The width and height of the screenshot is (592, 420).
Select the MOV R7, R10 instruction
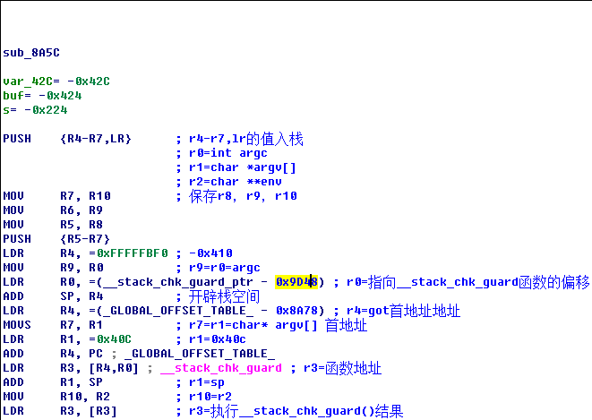[56, 196]
